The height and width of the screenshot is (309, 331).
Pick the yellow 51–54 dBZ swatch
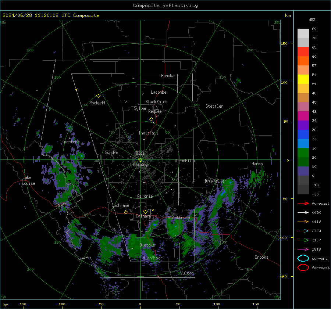303,79
